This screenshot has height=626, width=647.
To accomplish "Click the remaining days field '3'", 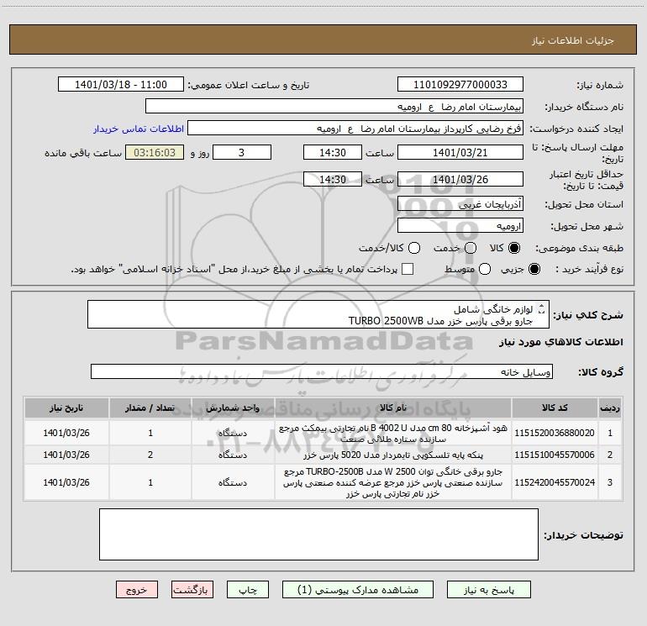I will click(242, 152).
